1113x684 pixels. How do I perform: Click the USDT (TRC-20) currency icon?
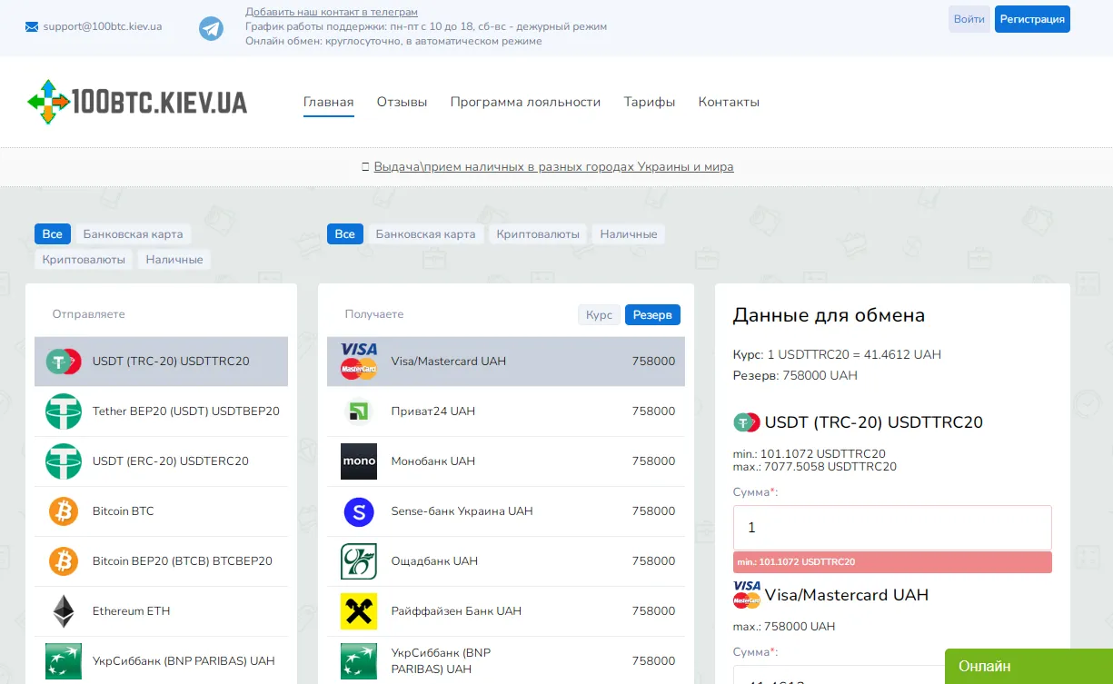tap(61, 361)
